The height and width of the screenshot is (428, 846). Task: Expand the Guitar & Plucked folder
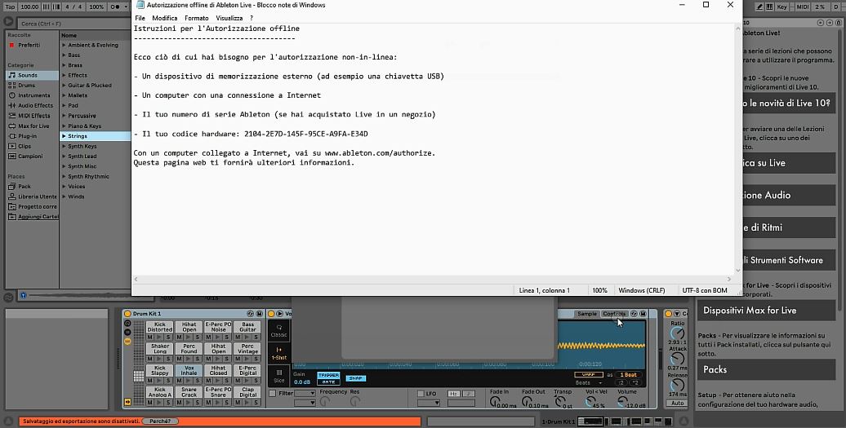point(64,85)
